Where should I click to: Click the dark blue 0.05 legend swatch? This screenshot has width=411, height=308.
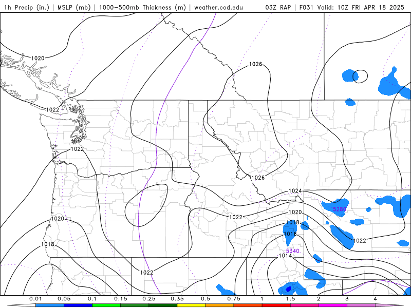pos(78,305)
